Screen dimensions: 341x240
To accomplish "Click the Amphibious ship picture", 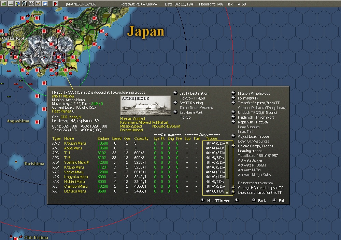I will click(146, 105).
